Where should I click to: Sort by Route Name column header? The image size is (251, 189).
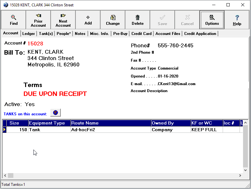coord(110,123)
